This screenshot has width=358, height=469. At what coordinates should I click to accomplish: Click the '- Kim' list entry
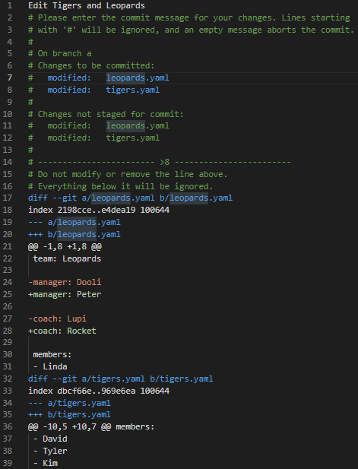(x=45, y=463)
